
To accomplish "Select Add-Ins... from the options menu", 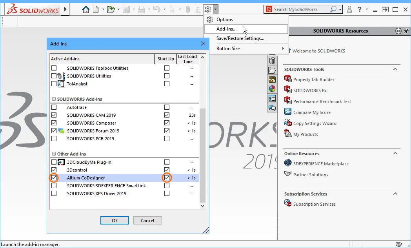I will click(x=226, y=29).
